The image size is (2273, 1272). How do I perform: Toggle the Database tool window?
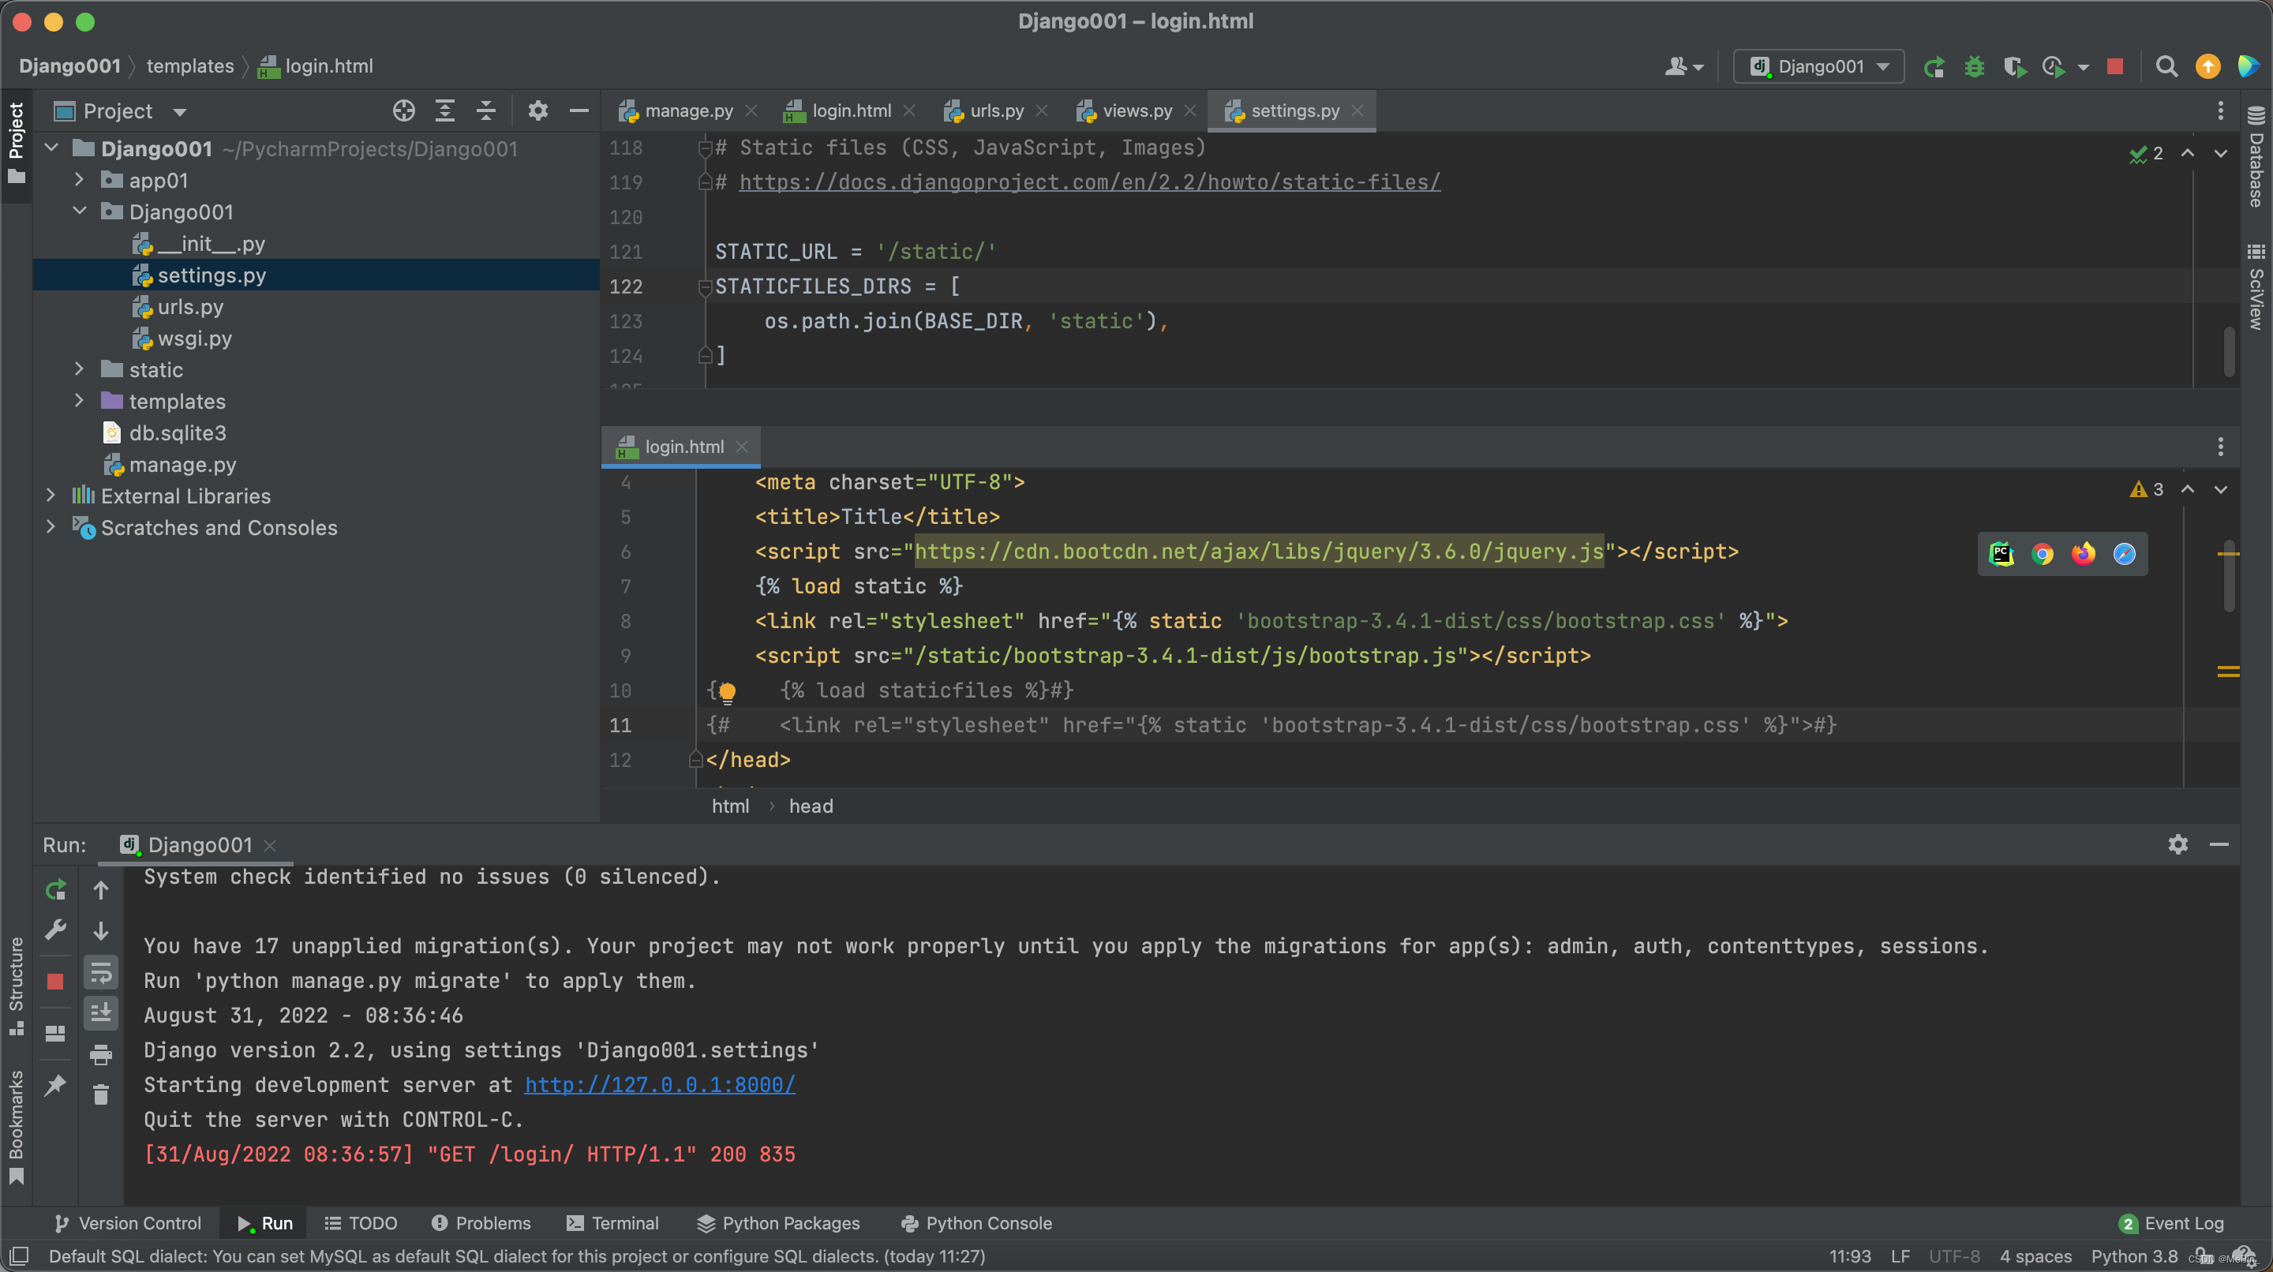pyautogui.click(x=2256, y=157)
